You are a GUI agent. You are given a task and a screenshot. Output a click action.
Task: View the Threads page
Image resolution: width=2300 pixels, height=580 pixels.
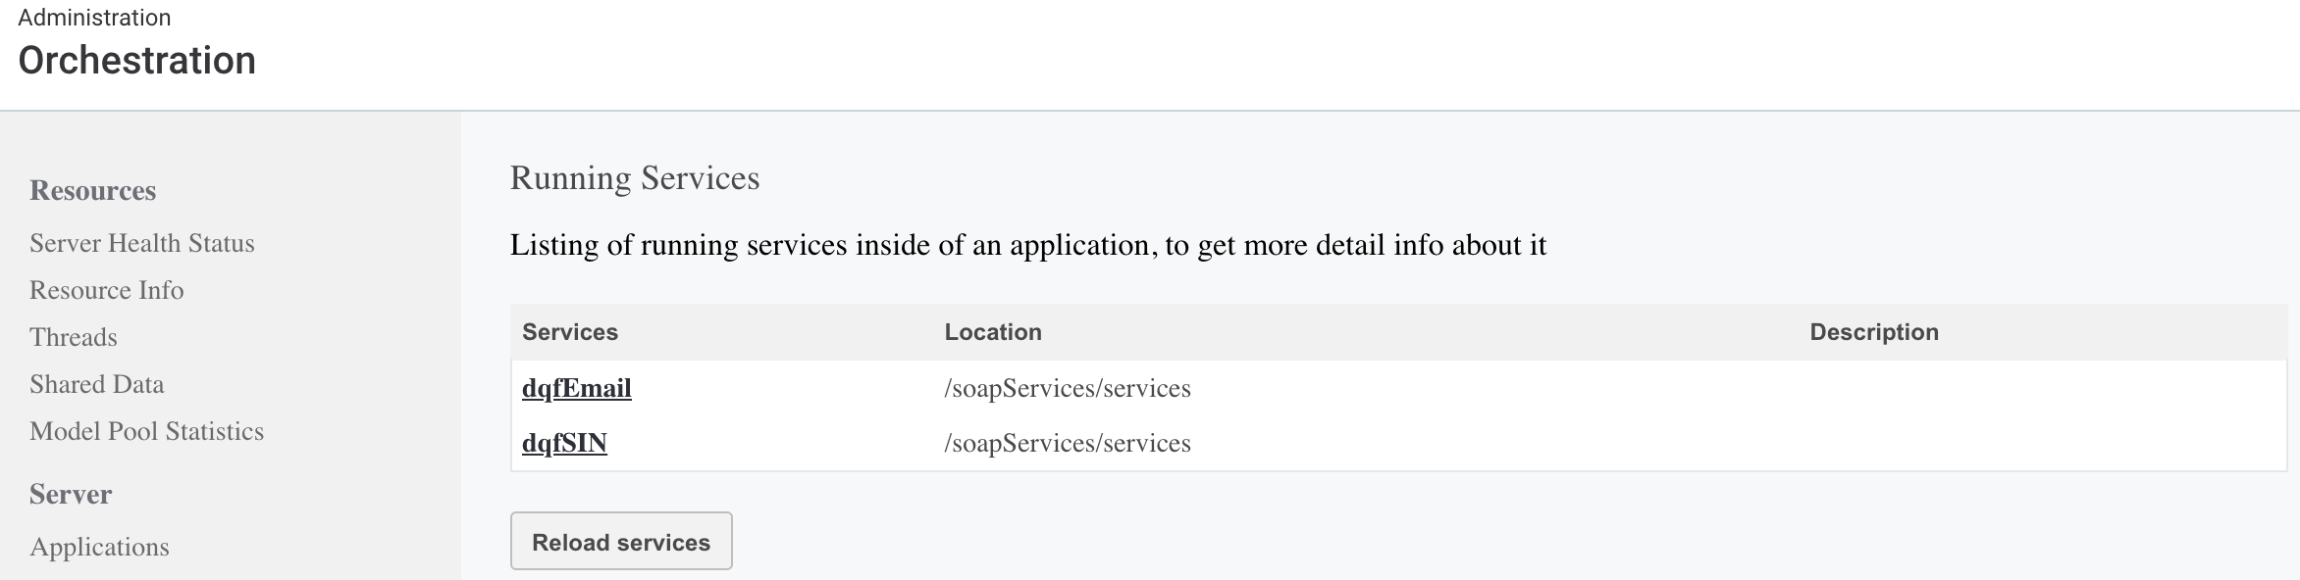[x=74, y=336]
